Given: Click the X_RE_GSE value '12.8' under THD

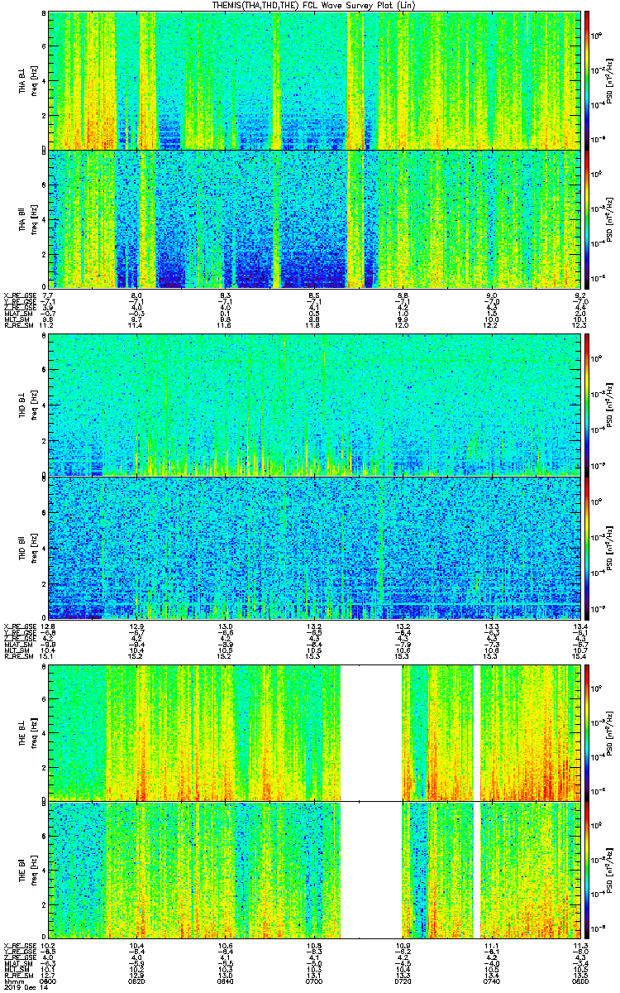Looking at the screenshot, I should [48, 626].
